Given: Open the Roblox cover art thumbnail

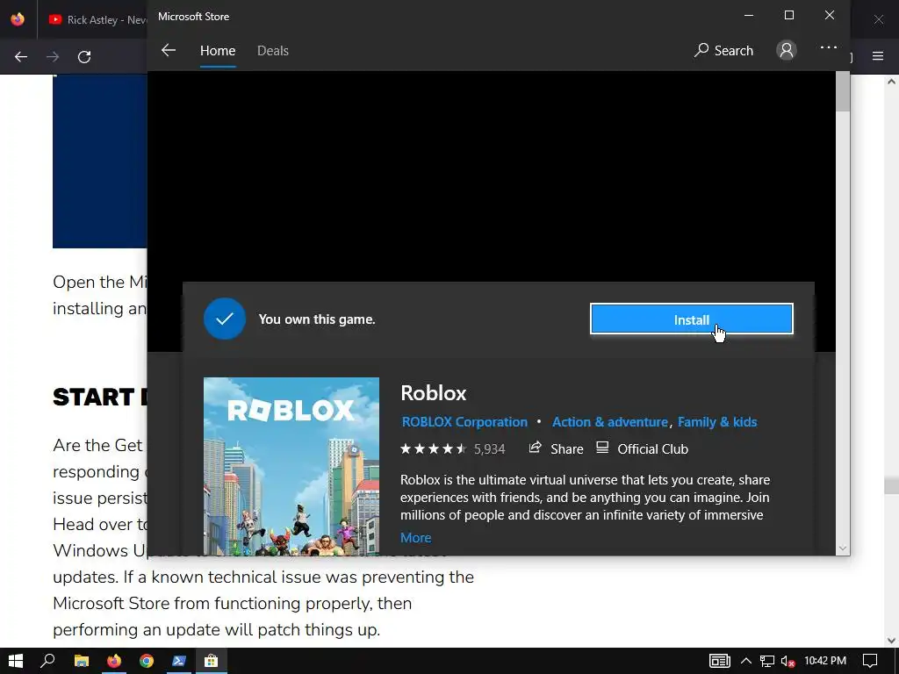Looking at the screenshot, I should click(x=291, y=466).
